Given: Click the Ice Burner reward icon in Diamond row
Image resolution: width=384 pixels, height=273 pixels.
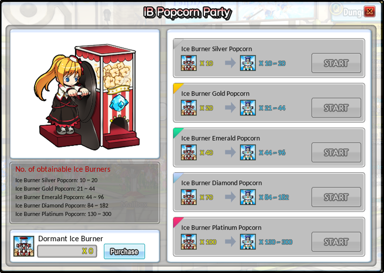Looking at the screenshot, I should (x=248, y=197).
